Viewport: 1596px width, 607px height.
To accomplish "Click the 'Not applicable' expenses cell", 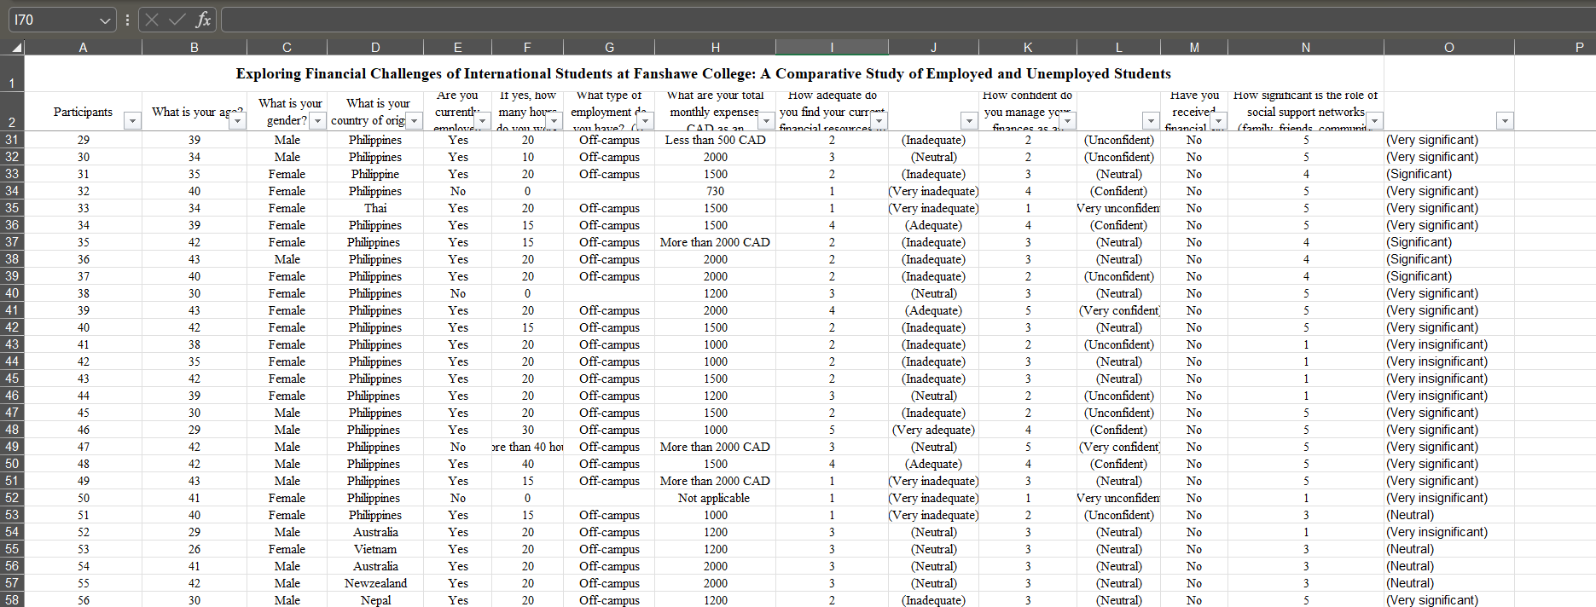I will click(715, 498).
